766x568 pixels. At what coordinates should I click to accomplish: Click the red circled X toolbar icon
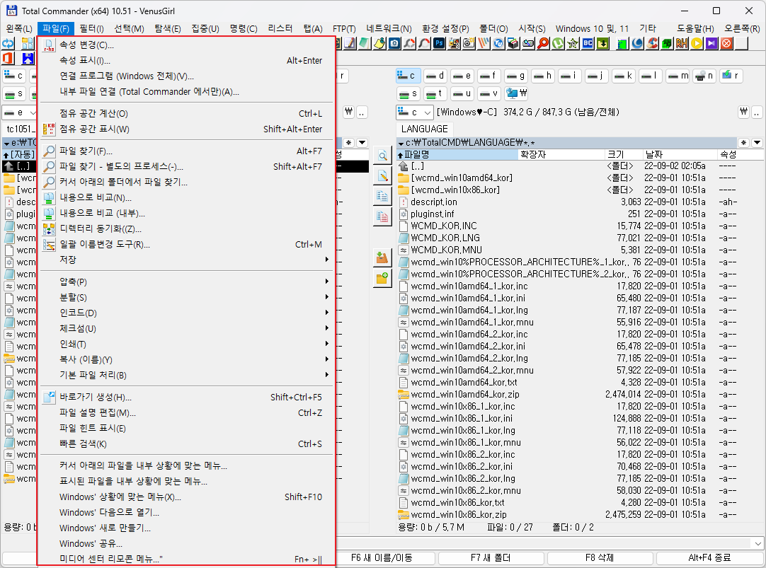pyautogui.click(x=726, y=43)
